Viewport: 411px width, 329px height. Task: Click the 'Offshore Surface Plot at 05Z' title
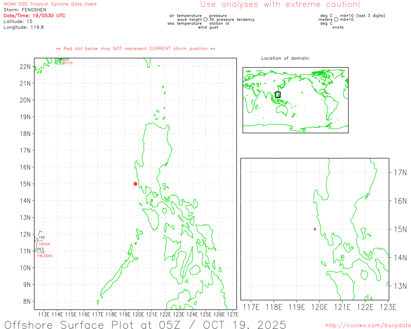145,325
